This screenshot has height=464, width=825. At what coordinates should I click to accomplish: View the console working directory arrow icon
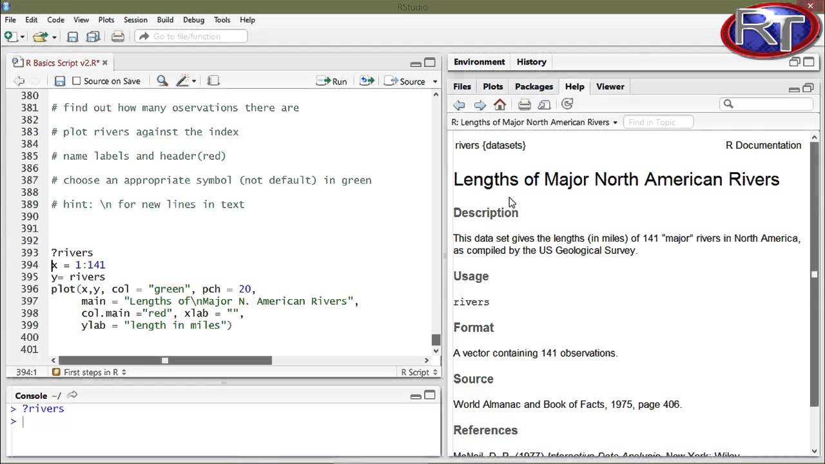point(72,395)
